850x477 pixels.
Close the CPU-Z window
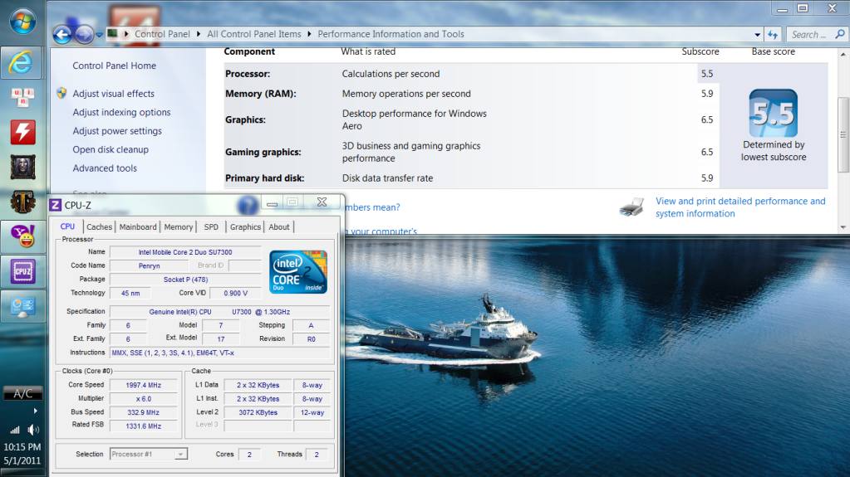[x=322, y=202]
